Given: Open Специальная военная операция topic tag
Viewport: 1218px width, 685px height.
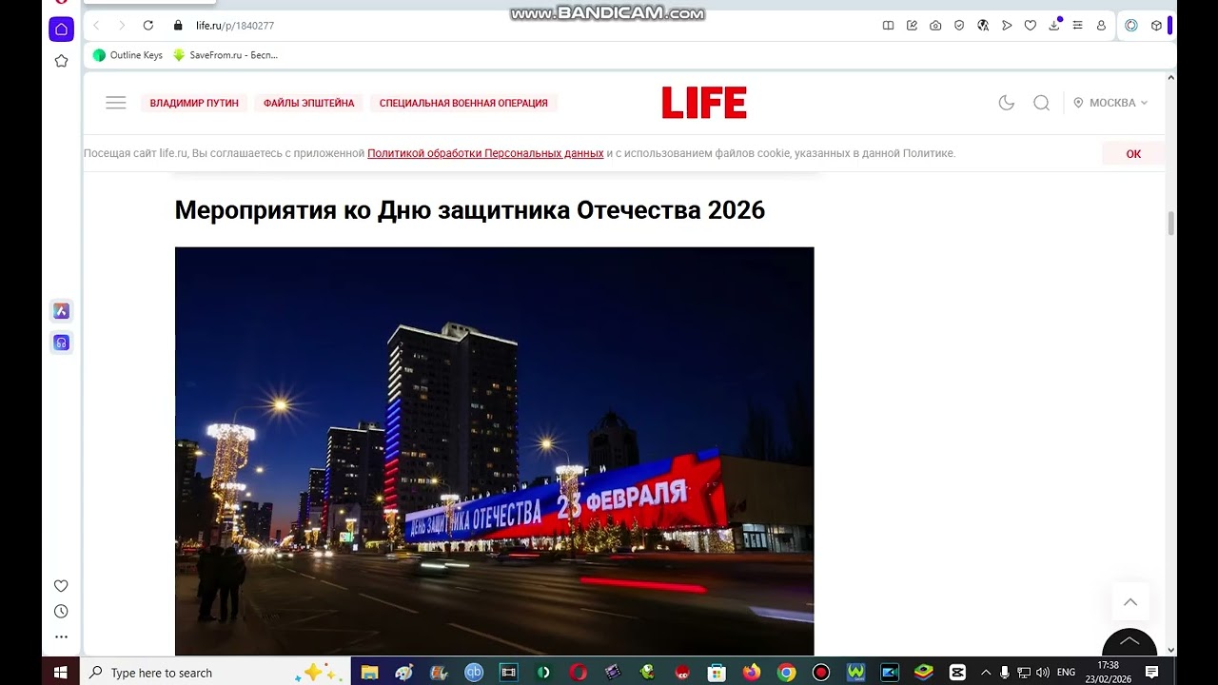Looking at the screenshot, I should 463,103.
